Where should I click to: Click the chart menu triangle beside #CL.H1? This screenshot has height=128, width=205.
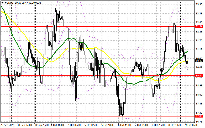pyautogui.click(x=2, y=3)
